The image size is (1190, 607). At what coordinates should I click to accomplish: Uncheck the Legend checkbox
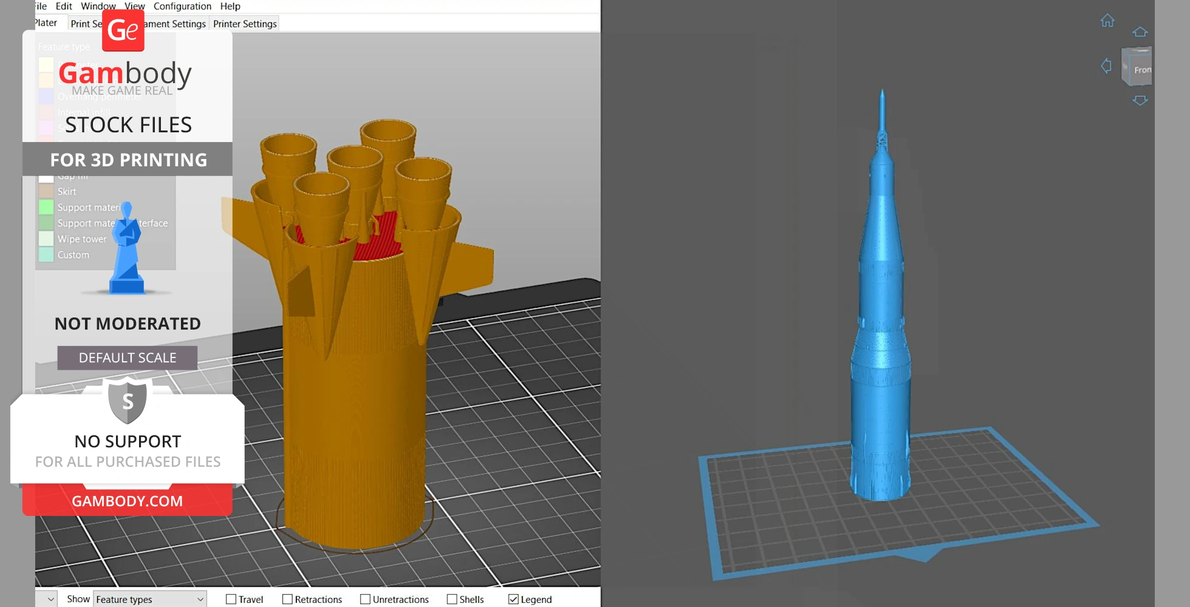pos(513,599)
